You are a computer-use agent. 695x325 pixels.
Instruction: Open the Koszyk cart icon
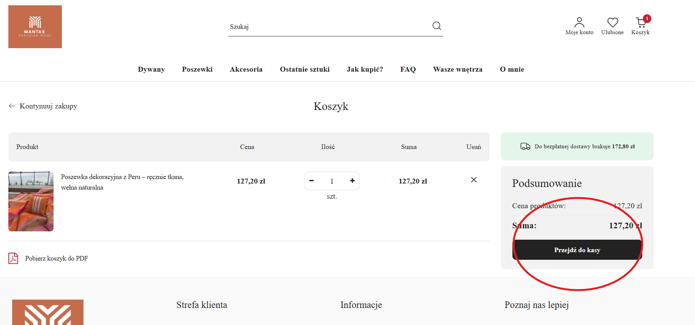(641, 23)
